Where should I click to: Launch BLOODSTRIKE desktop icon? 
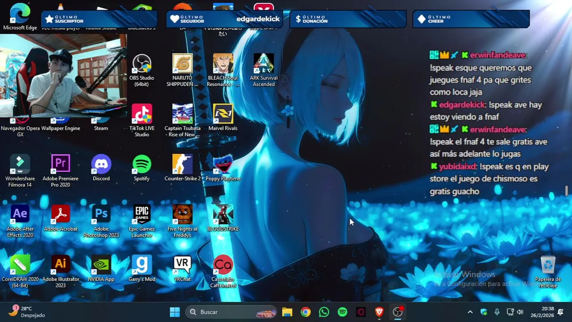point(223,219)
